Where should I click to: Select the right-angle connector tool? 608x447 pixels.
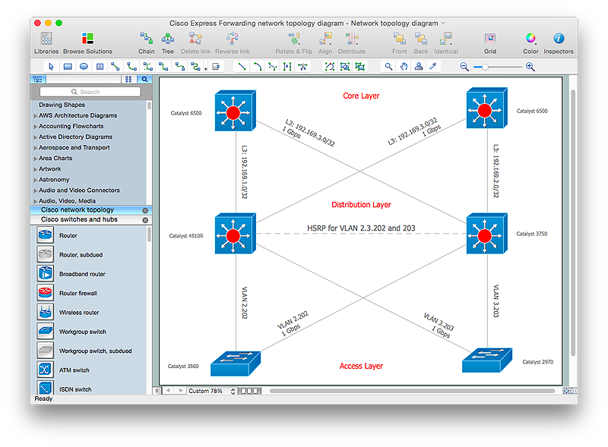(163, 67)
